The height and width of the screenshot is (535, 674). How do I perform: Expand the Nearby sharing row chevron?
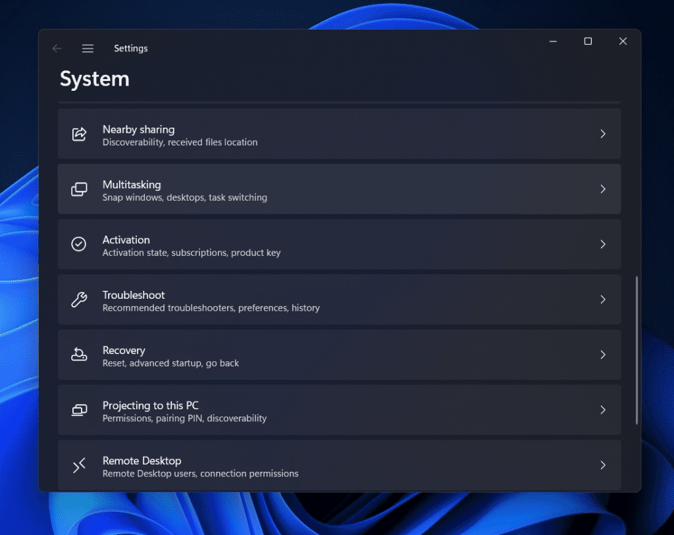tap(603, 134)
